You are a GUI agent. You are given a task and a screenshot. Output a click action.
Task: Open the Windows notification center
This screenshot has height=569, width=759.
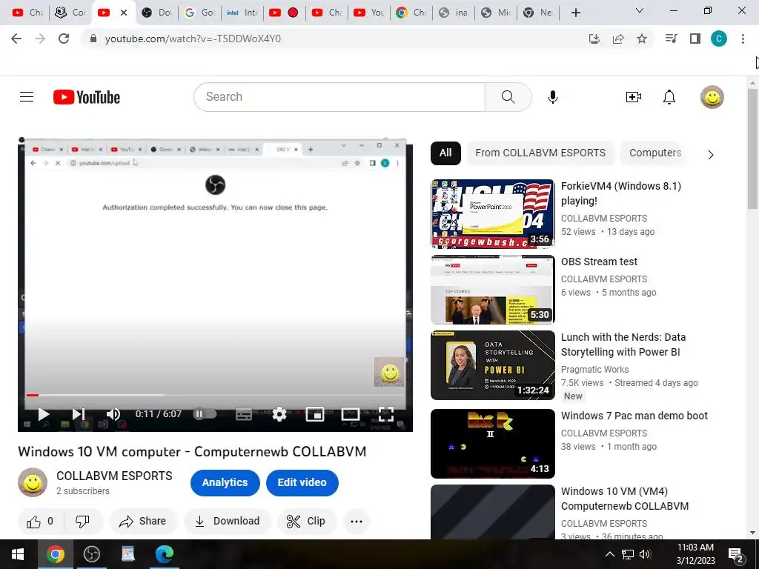pyautogui.click(x=736, y=555)
